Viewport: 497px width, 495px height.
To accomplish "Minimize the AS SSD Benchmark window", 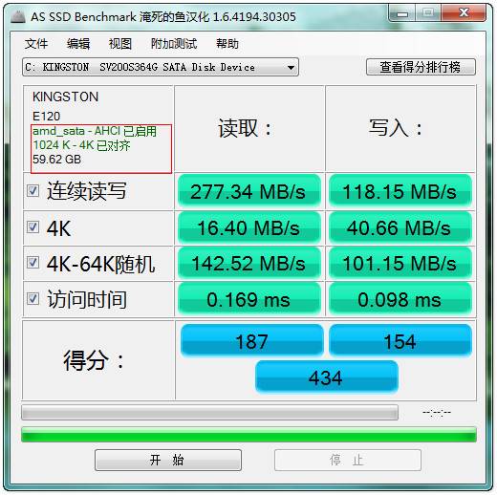I will (402, 13).
